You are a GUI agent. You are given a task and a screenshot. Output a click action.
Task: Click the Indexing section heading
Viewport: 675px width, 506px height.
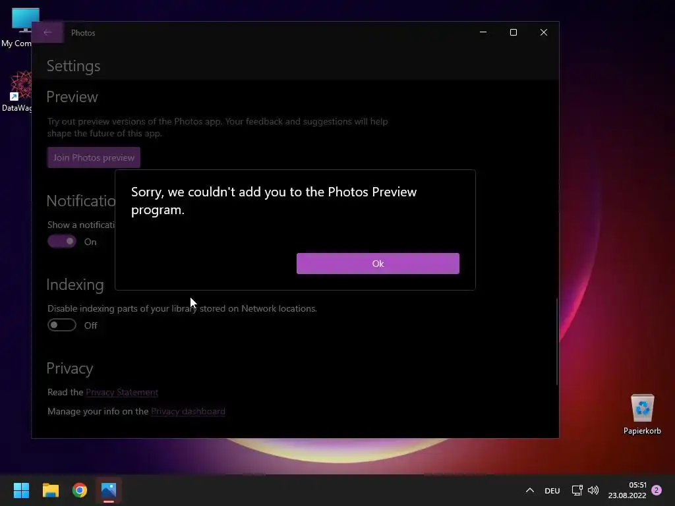[75, 285]
